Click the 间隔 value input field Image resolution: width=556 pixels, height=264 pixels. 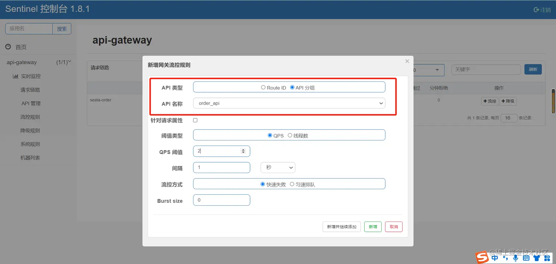click(221, 168)
